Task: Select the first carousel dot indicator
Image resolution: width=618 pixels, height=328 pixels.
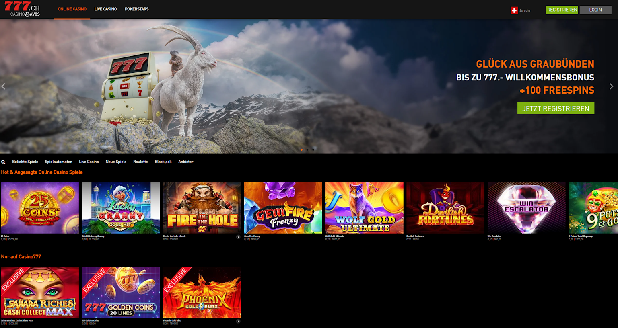Action: tap(302, 150)
